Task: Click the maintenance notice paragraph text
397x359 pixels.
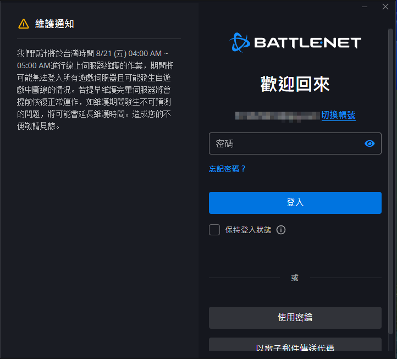Action: click(x=95, y=90)
